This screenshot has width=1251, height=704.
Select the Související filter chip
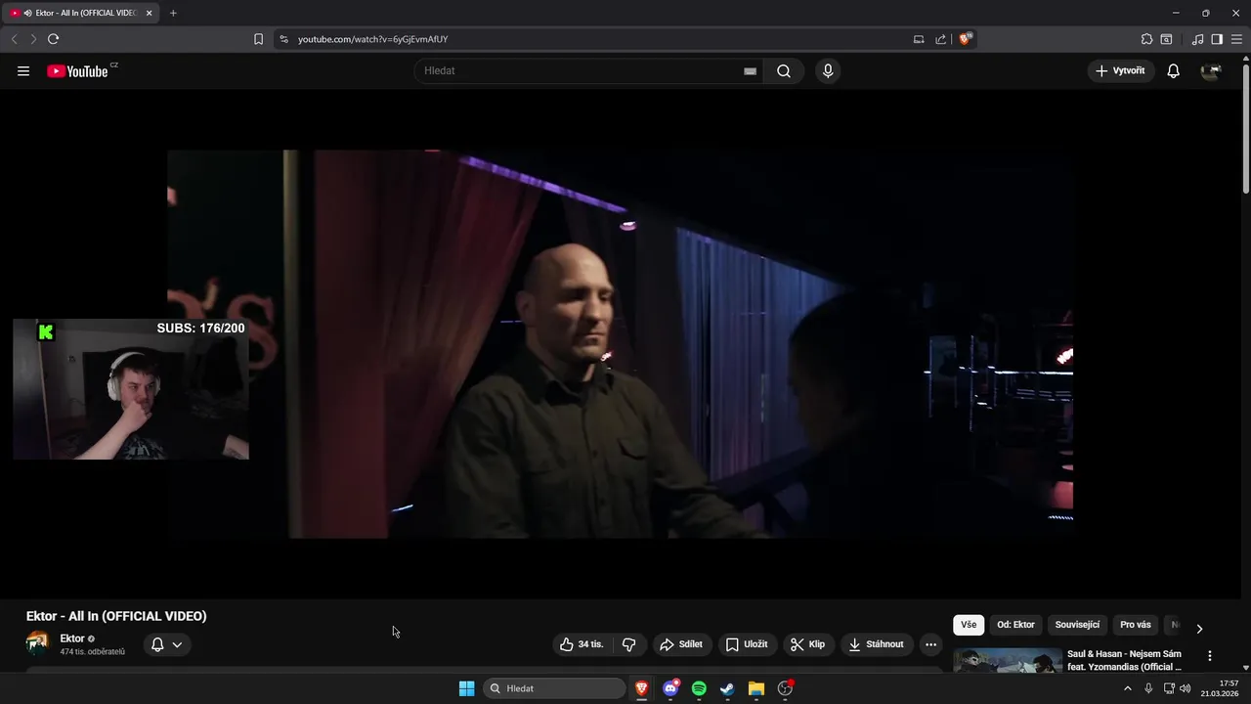(1077, 625)
